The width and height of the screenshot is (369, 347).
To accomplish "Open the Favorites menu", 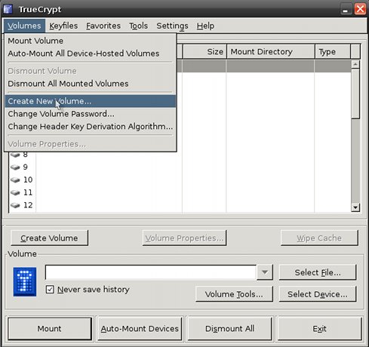I will [103, 26].
